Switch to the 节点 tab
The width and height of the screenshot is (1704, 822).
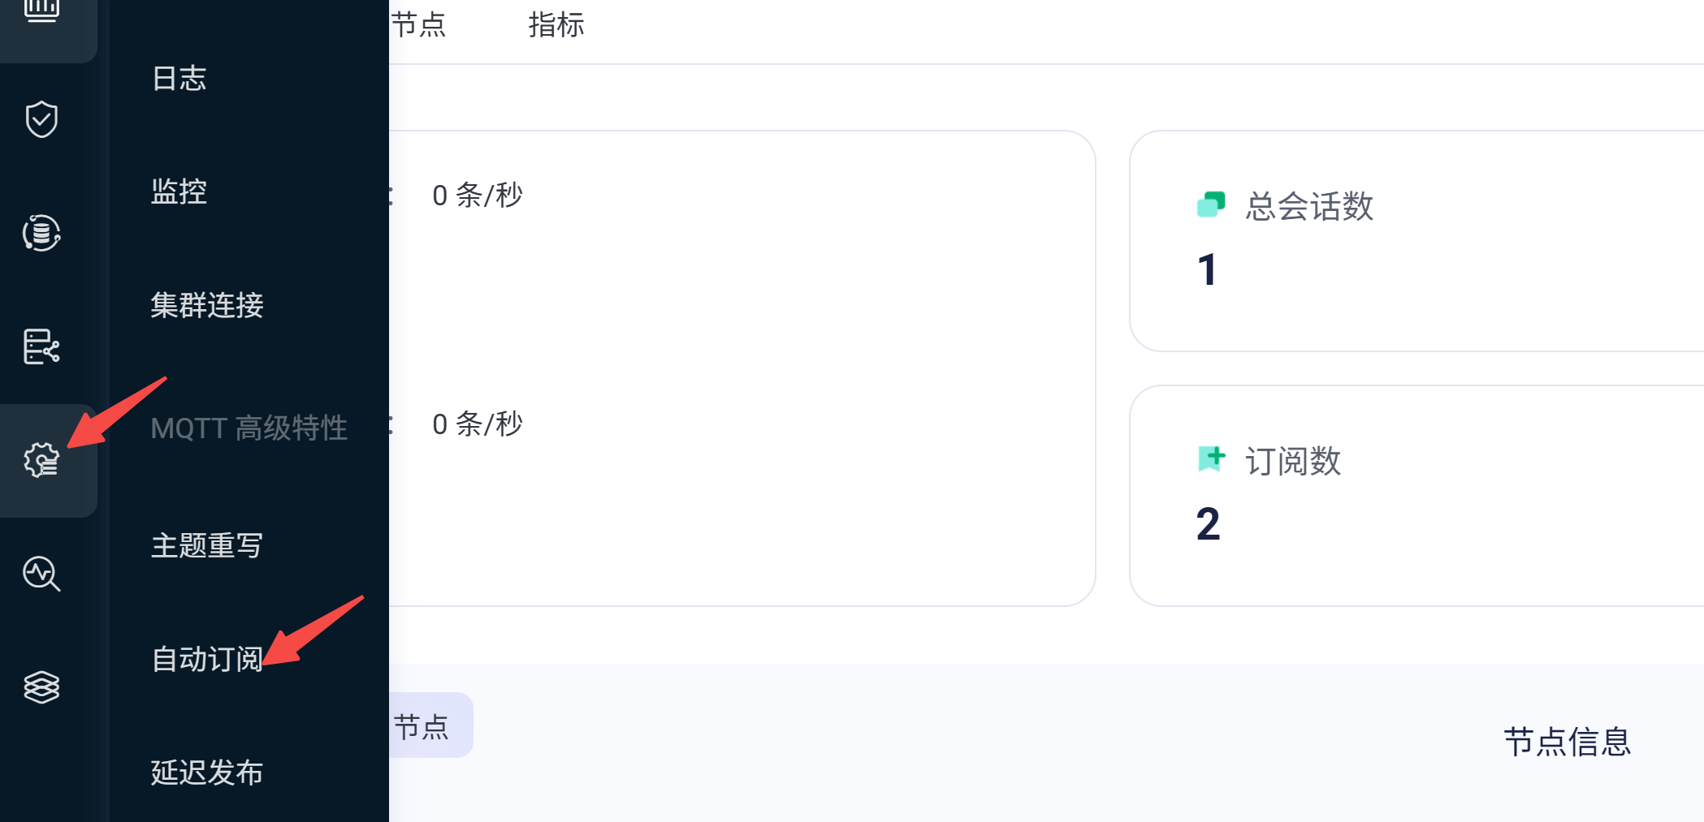click(419, 25)
